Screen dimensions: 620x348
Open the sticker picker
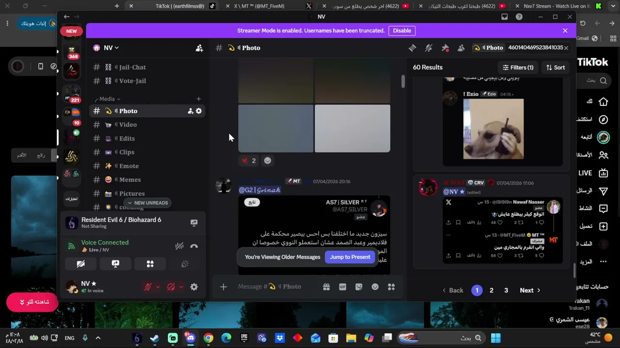pyautogui.click(x=359, y=287)
